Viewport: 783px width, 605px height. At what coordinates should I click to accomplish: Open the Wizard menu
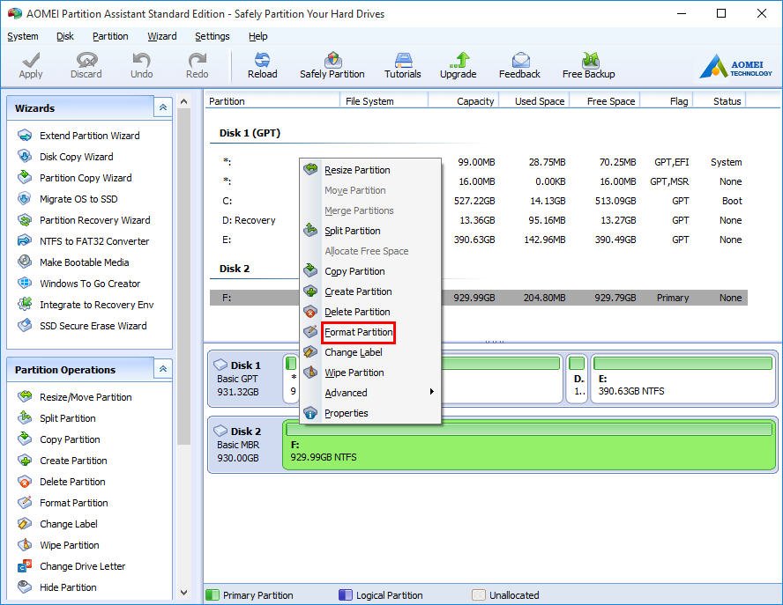161,36
